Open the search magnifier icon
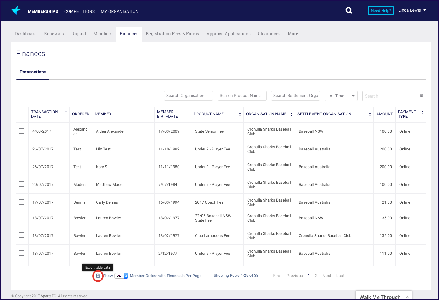Screen dimensions: 439x300 349,11
